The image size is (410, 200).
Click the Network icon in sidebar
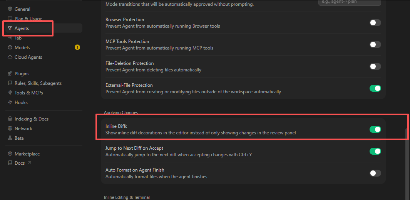10,129
